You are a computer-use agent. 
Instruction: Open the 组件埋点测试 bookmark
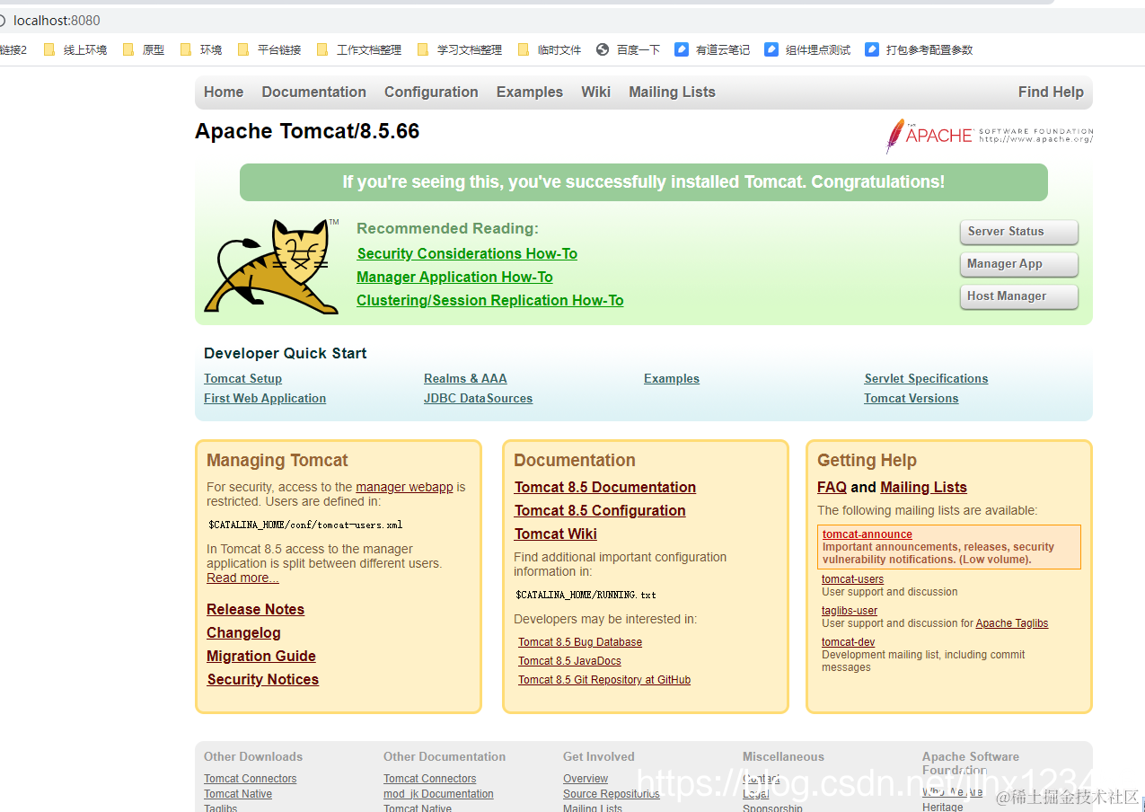click(x=808, y=50)
